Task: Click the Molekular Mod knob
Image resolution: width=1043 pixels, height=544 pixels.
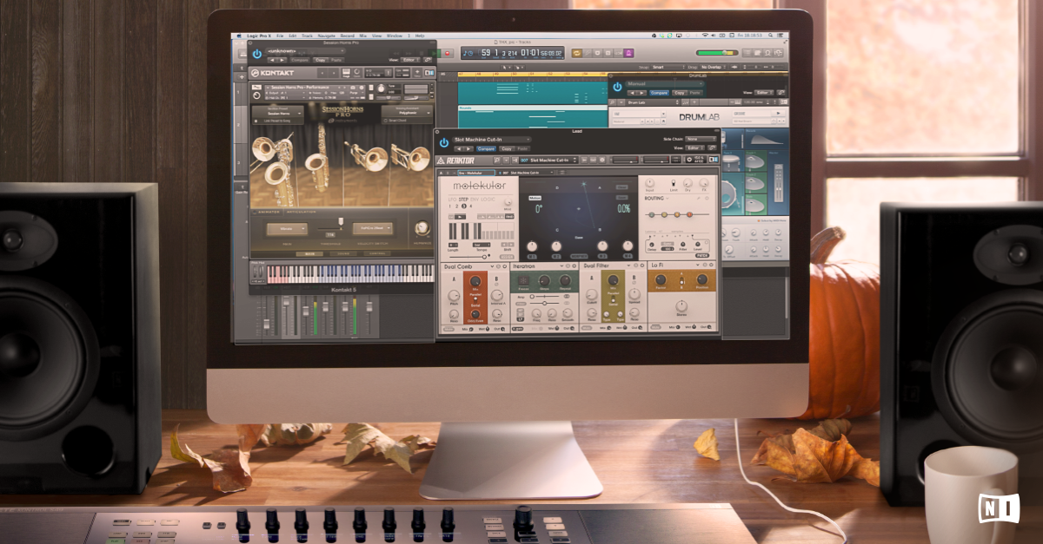Action: coord(508,202)
